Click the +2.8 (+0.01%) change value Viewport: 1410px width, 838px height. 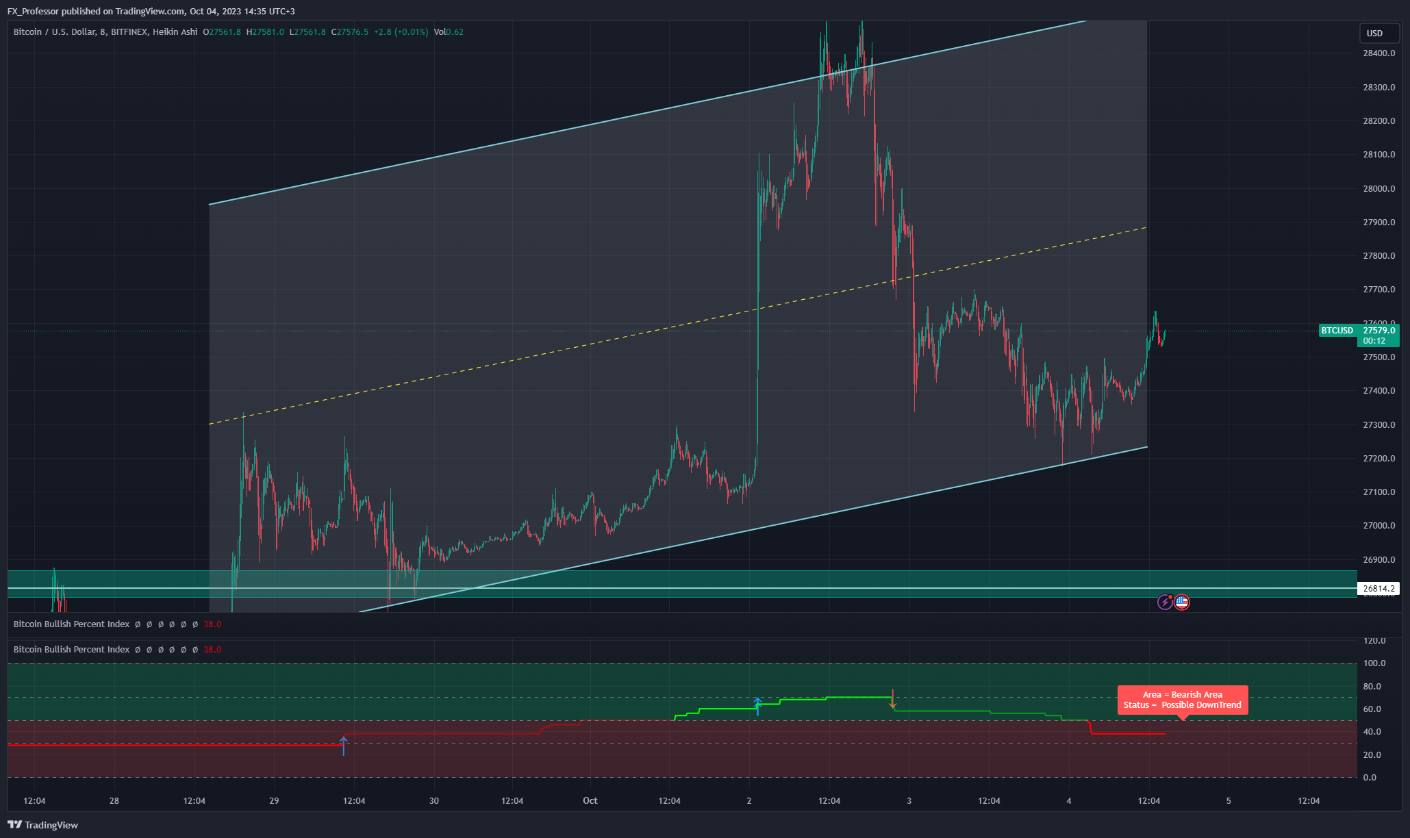point(401,31)
